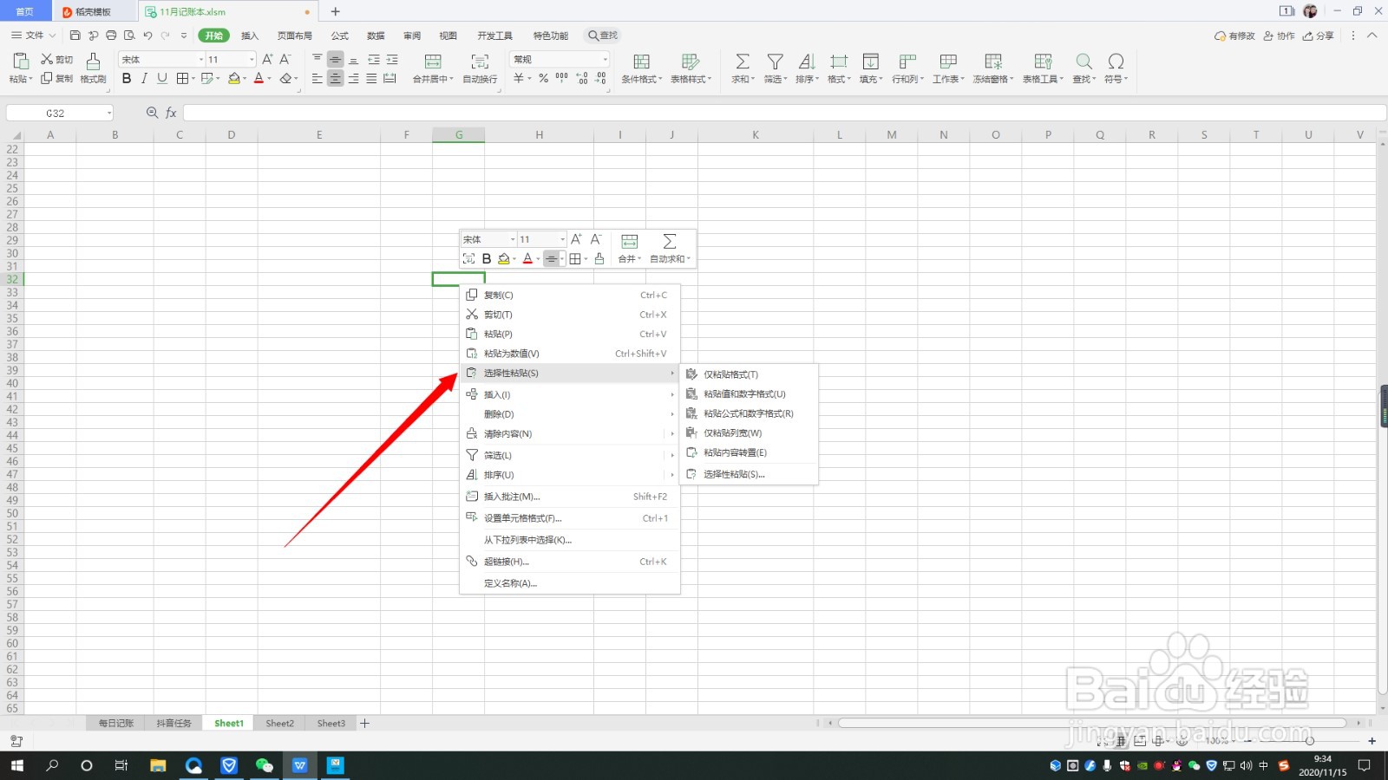Click the Sort (排序) icon
This screenshot has width=1388, height=780.
pos(807,62)
